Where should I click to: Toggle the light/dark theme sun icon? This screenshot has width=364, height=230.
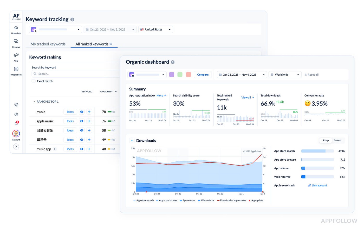[x=16, y=105]
